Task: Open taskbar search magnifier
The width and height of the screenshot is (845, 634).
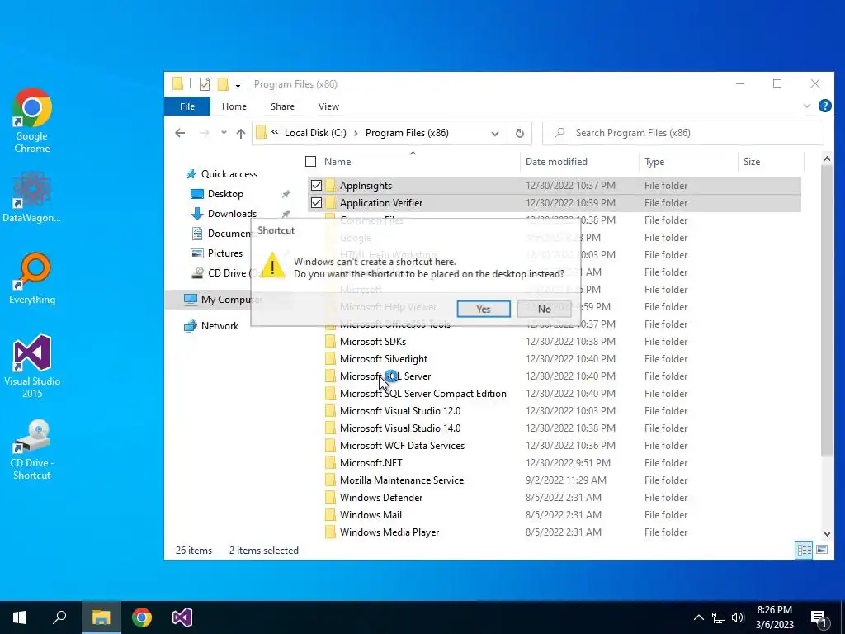Action: coord(59,617)
